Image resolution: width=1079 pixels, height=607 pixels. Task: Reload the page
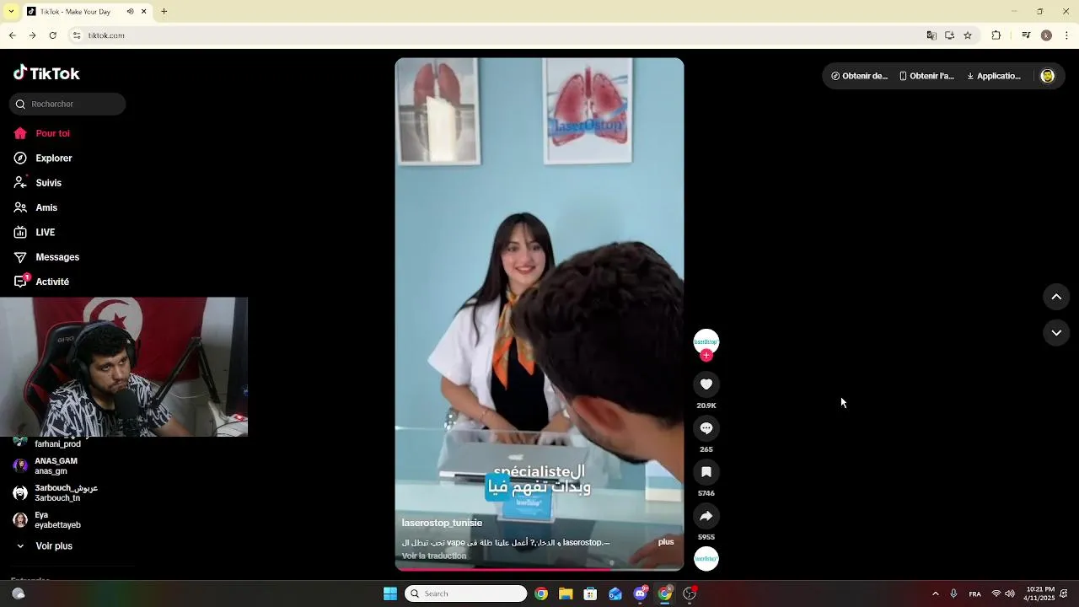pyautogui.click(x=53, y=35)
